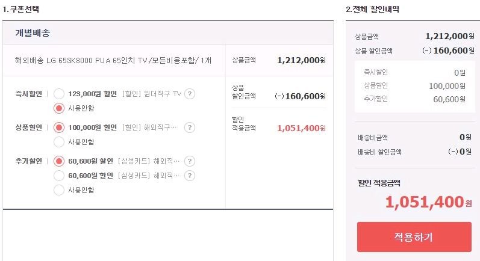Screen dimensions: 480x261
Task: Click help icon for first 삼성카드 coupon
Action: pos(190,161)
